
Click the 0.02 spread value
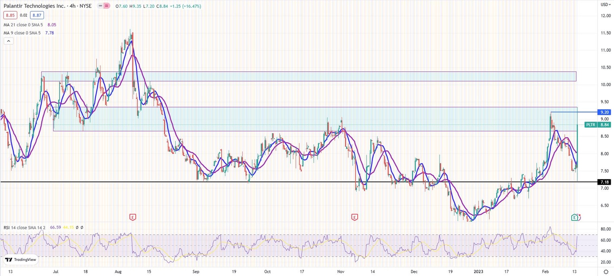click(24, 15)
